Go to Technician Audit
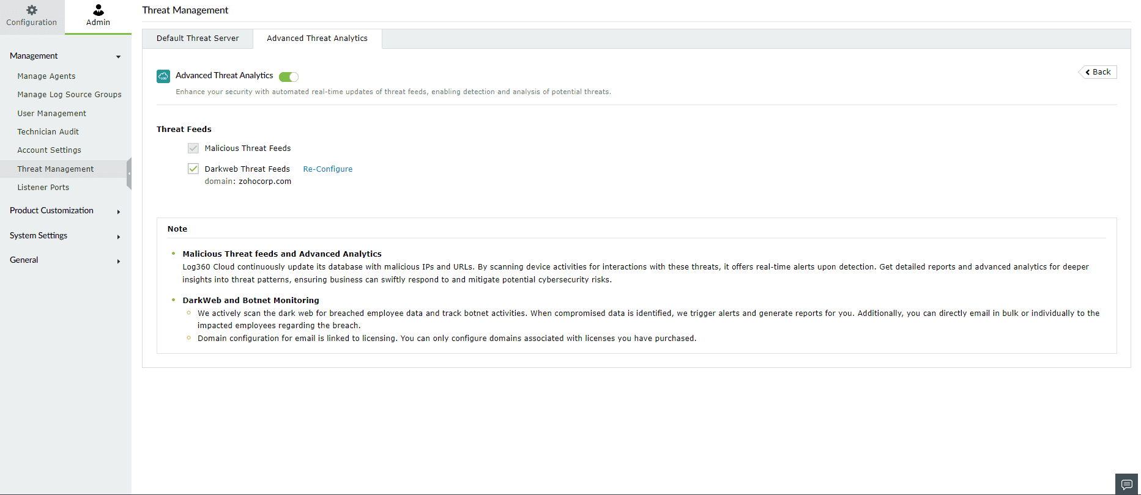The width and height of the screenshot is (1141, 495). (48, 132)
